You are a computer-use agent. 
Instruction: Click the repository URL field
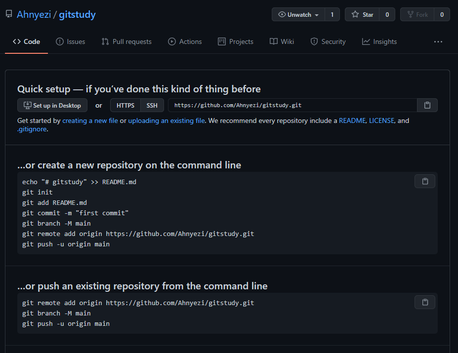click(292, 105)
